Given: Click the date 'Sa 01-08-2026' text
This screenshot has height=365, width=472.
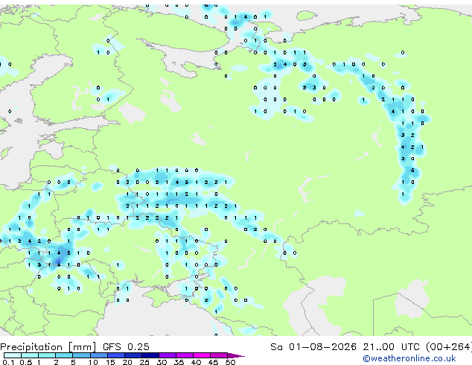Looking at the screenshot, I should 313,346.
